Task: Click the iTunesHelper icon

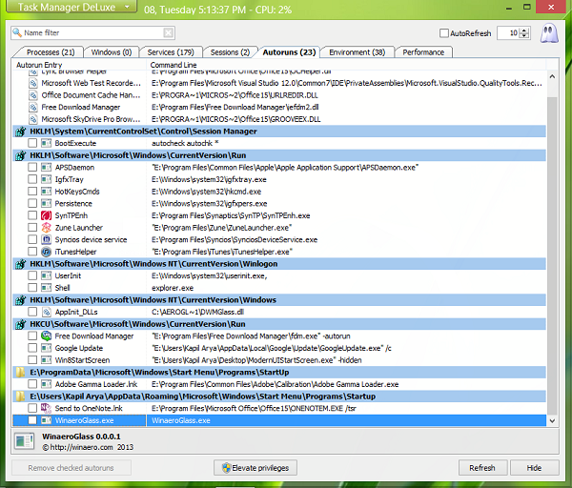Action: click(46, 252)
